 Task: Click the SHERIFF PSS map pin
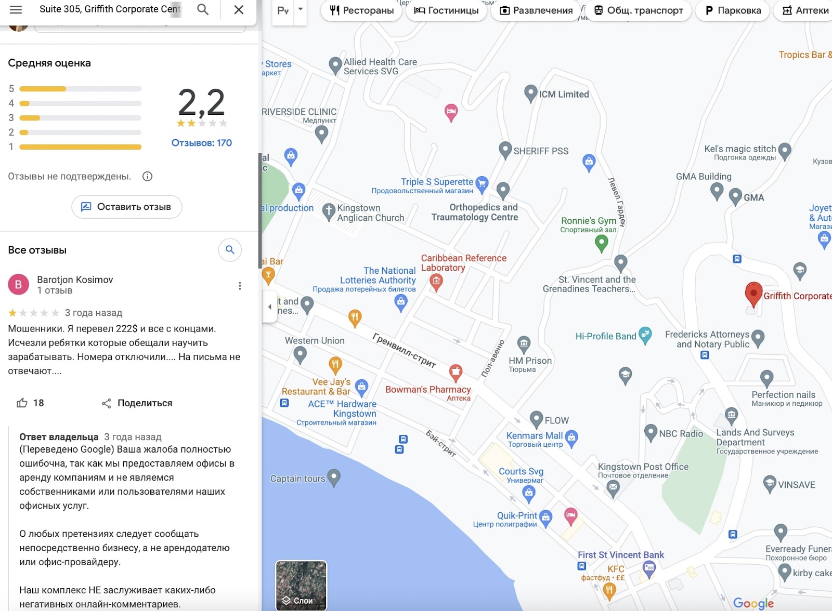(x=505, y=150)
